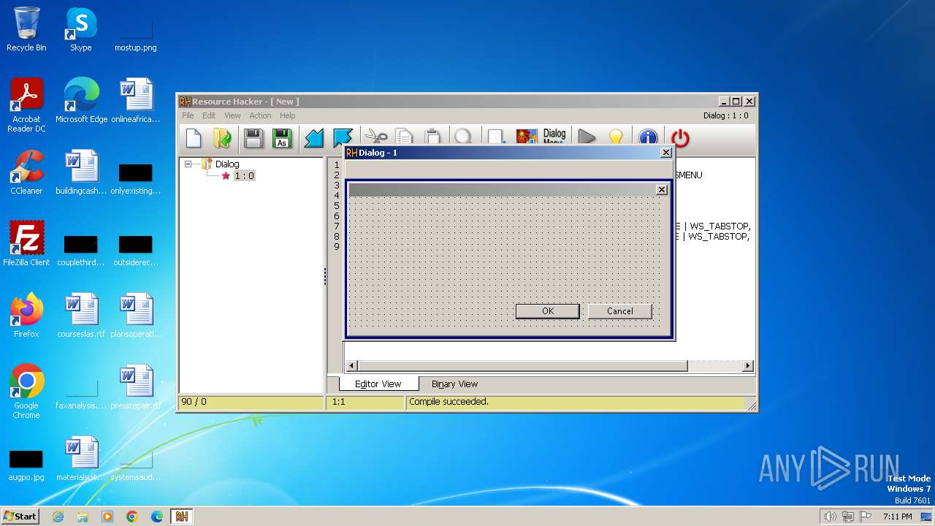This screenshot has width=935, height=526.
Task: Click the horizontal scrollbar thumb
Action: tap(522, 366)
